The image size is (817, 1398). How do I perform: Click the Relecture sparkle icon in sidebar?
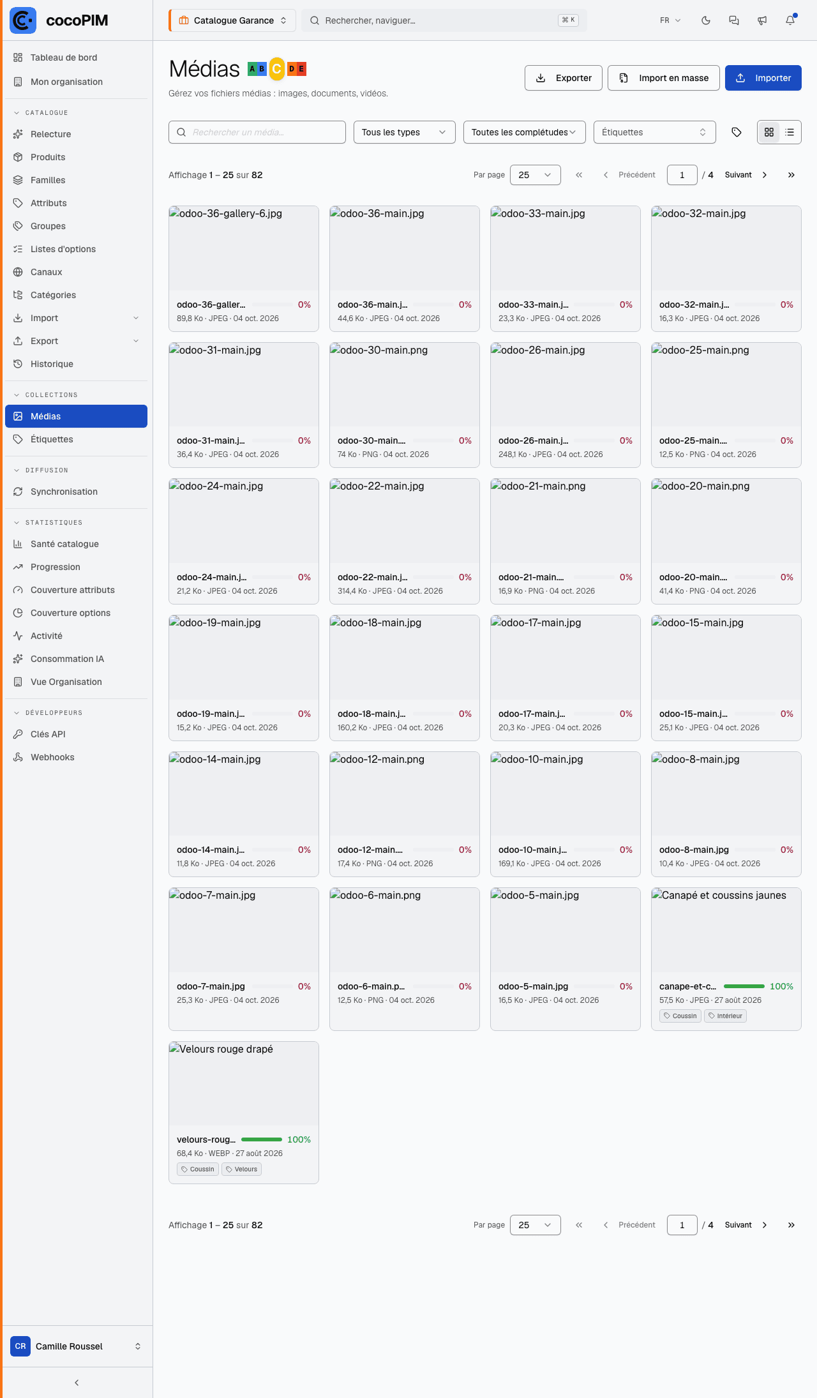(18, 134)
